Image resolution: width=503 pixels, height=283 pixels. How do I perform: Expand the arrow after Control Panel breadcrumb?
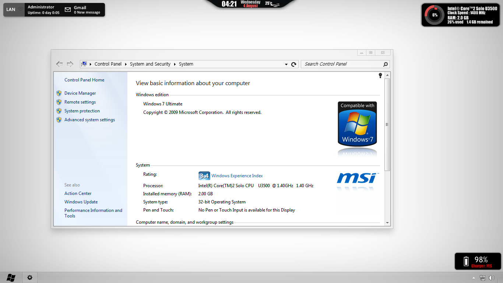pyautogui.click(x=126, y=64)
